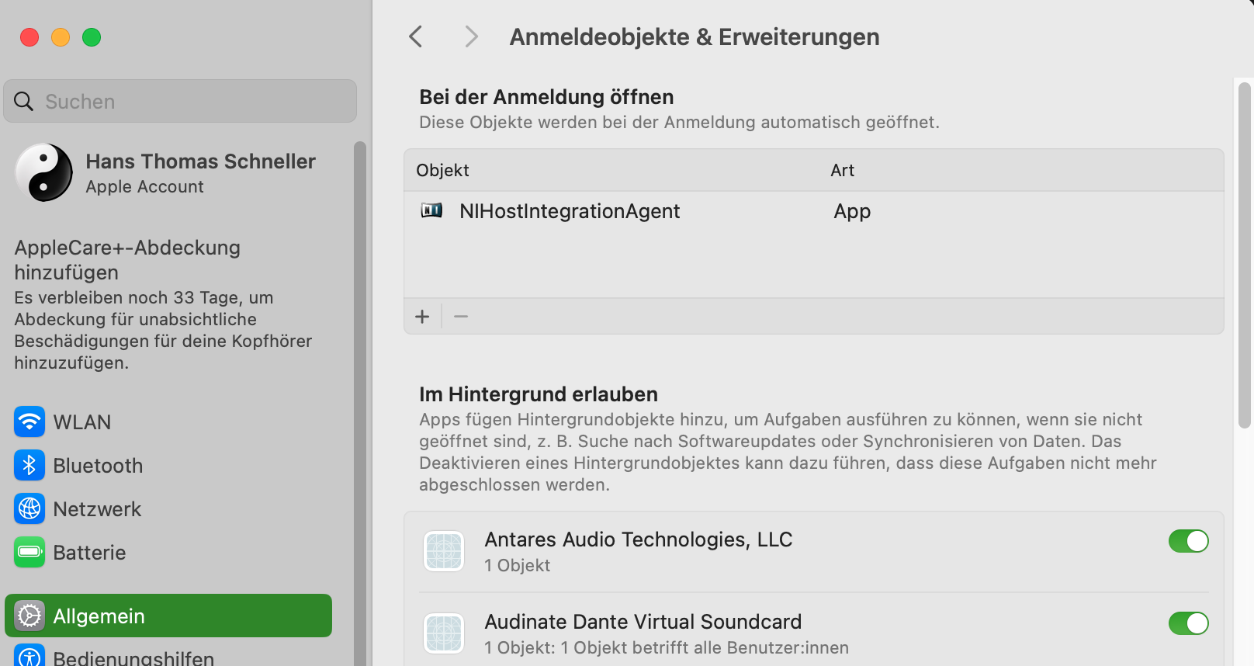Click the WLAN wifi icon

[29, 422]
